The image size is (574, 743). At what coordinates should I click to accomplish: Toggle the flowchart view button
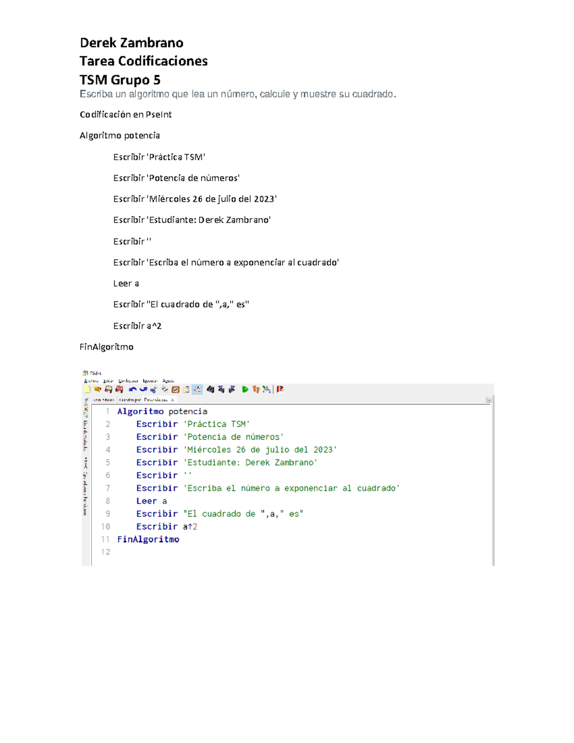click(197, 389)
